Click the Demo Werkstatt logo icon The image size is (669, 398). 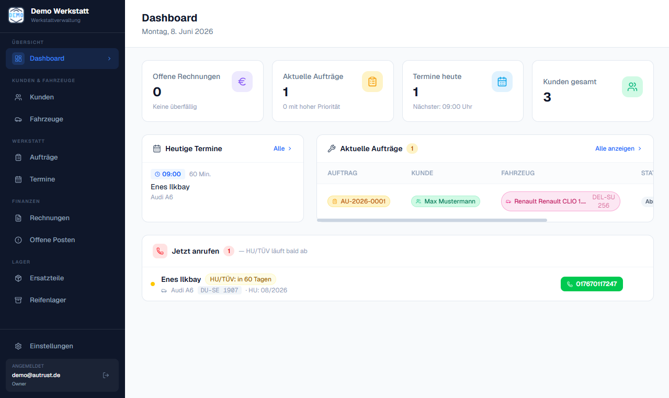pyautogui.click(x=16, y=15)
